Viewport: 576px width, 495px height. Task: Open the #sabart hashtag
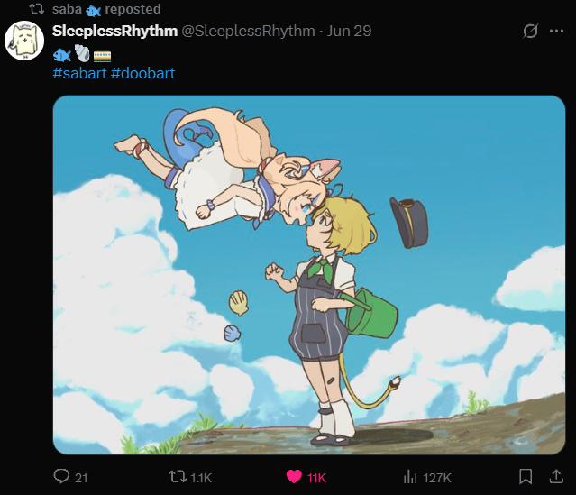(79, 74)
